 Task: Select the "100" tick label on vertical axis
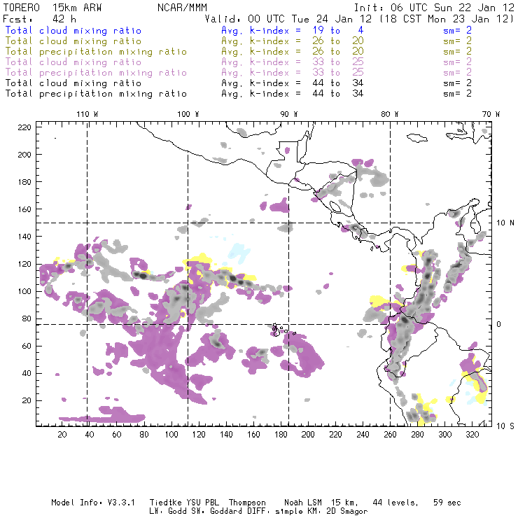click(x=24, y=291)
